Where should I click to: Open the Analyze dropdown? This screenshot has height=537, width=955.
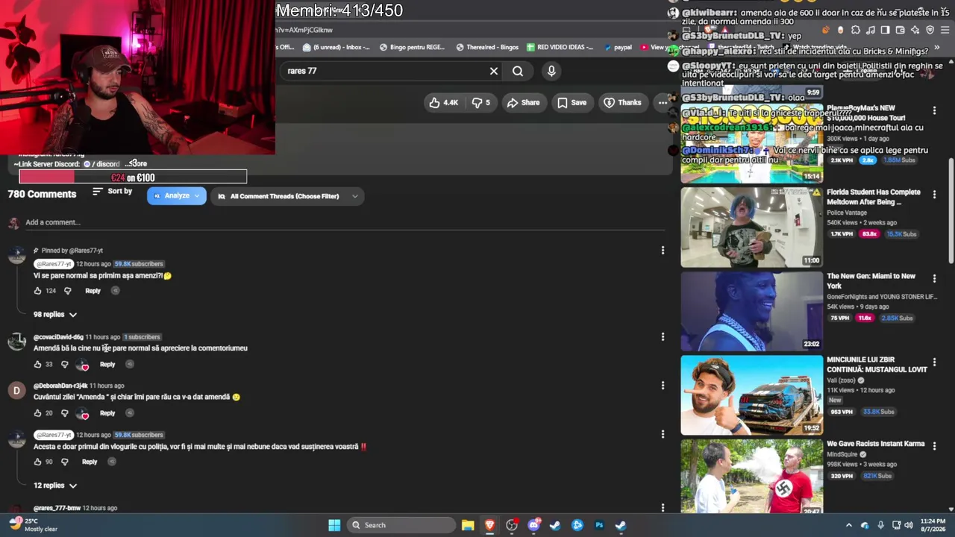[x=177, y=196]
